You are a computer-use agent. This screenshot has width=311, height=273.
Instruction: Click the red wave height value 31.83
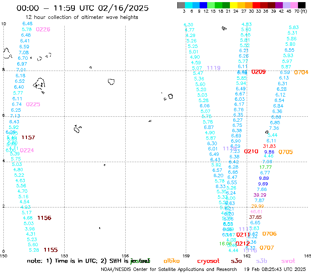click(x=269, y=146)
